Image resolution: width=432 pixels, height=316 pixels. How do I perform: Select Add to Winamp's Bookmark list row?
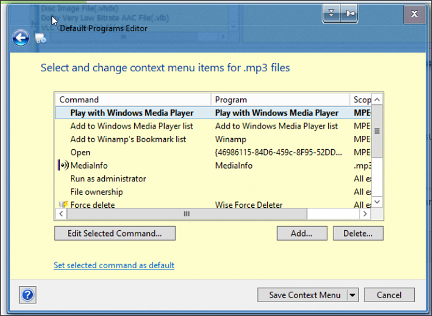(x=213, y=139)
